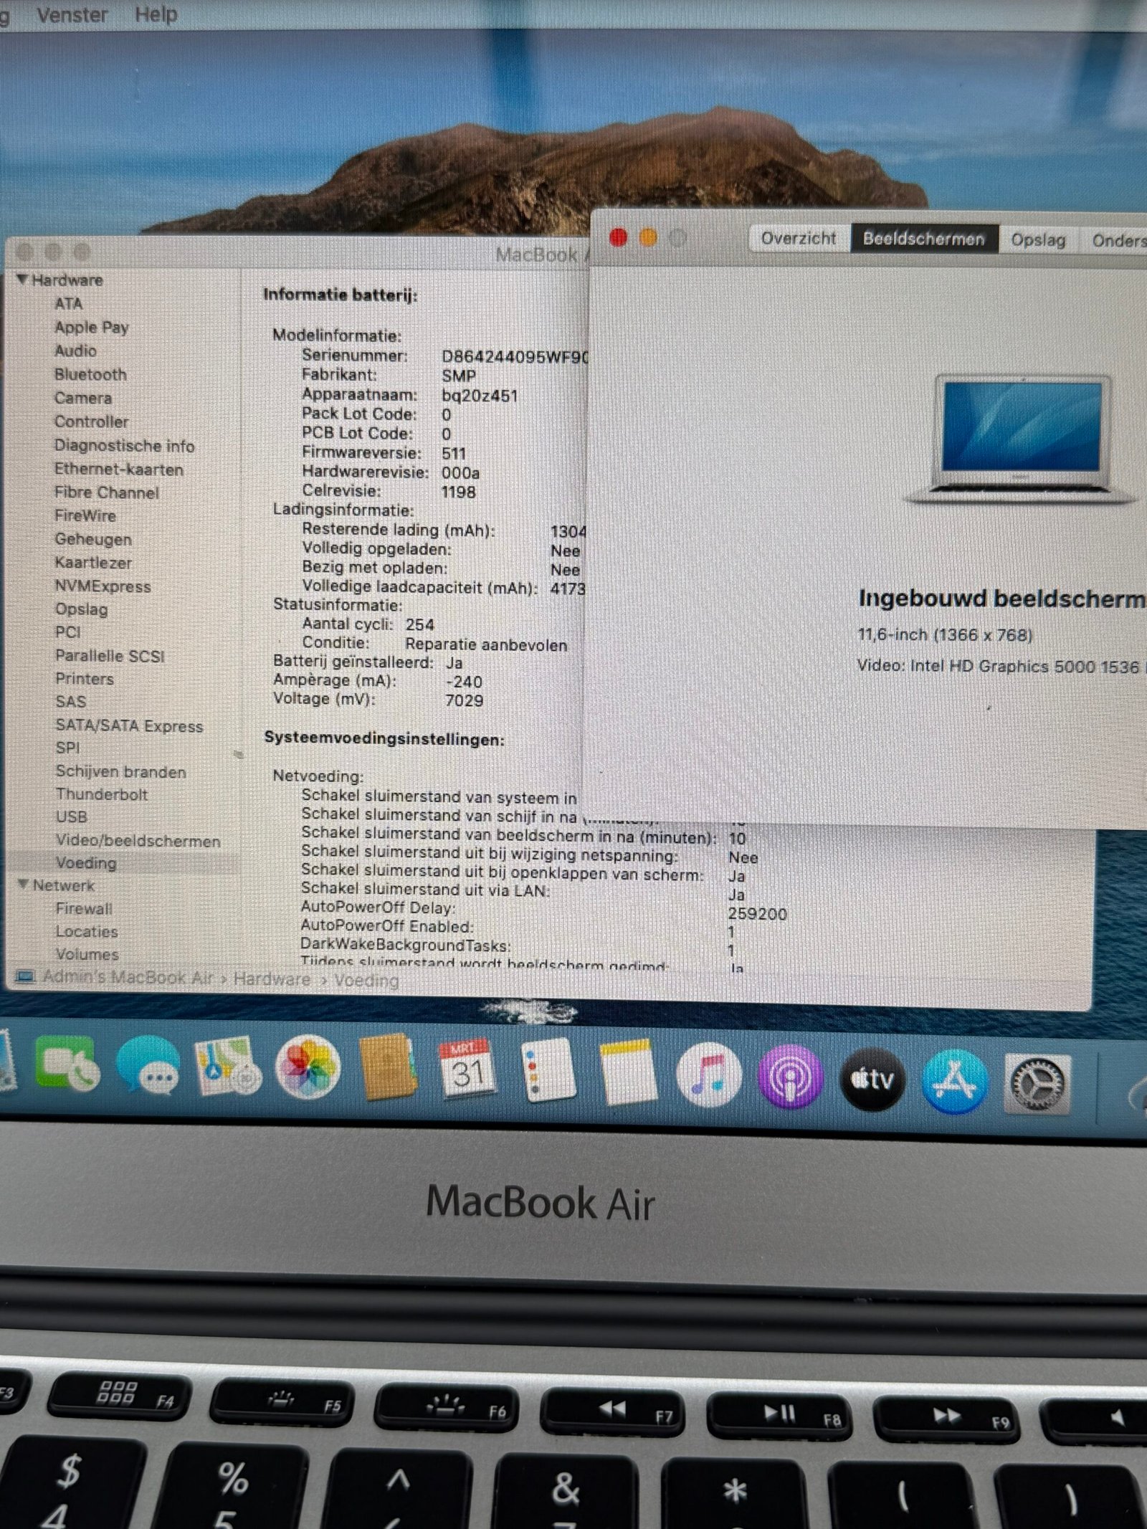This screenshot has width=1147, height=1529.
Task: Click computer icon in bottom path bar
Action: click(x=25, y=976)
